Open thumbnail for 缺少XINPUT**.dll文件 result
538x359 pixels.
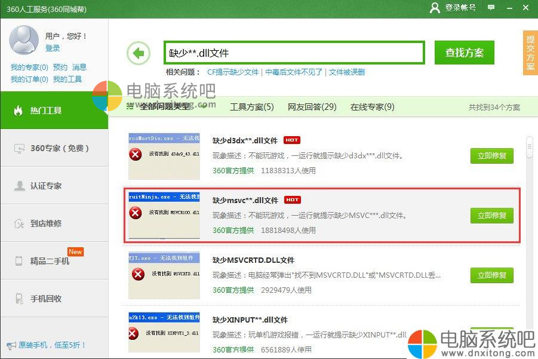164,332
